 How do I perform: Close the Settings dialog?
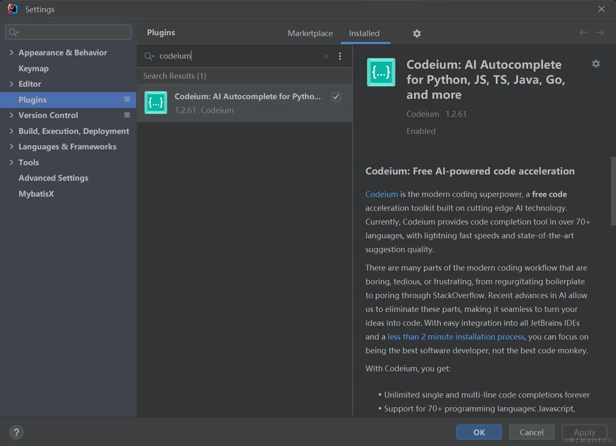coord(601,9)
